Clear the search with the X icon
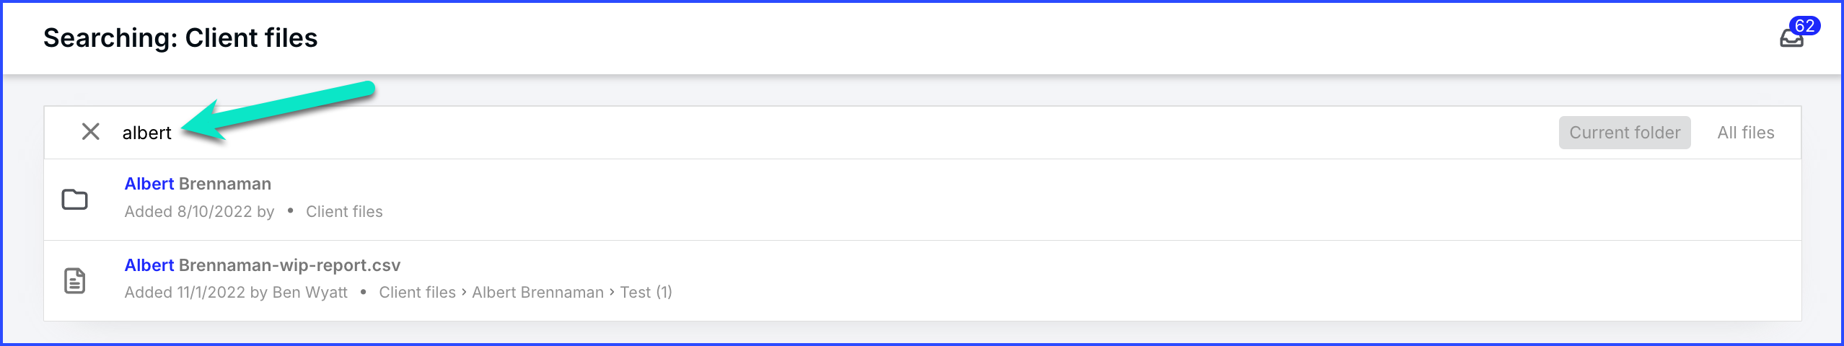 [91, 132]
